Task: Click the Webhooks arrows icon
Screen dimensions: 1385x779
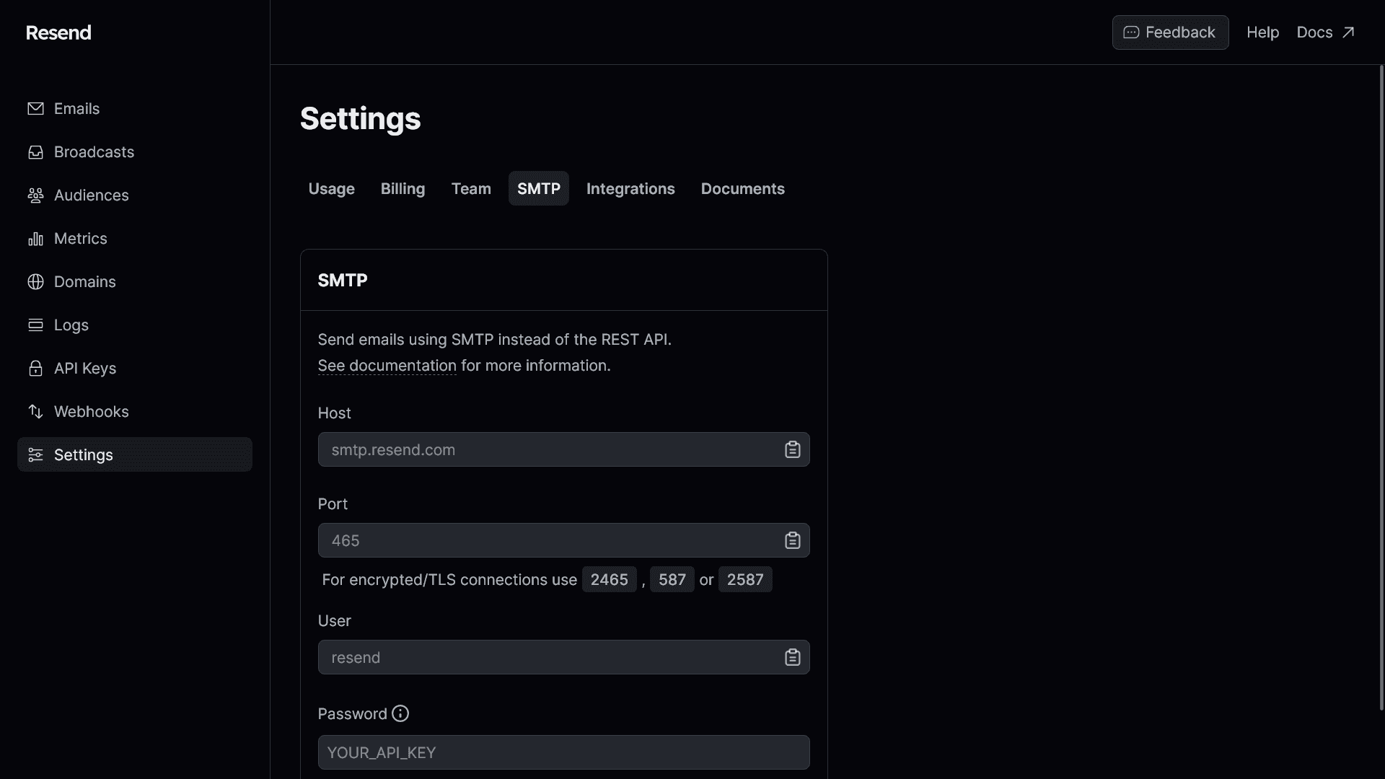Action: pos(35,411)
